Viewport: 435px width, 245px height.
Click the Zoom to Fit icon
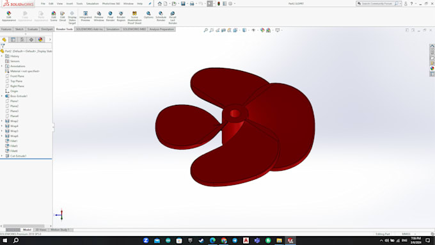[x=205, y=30]
